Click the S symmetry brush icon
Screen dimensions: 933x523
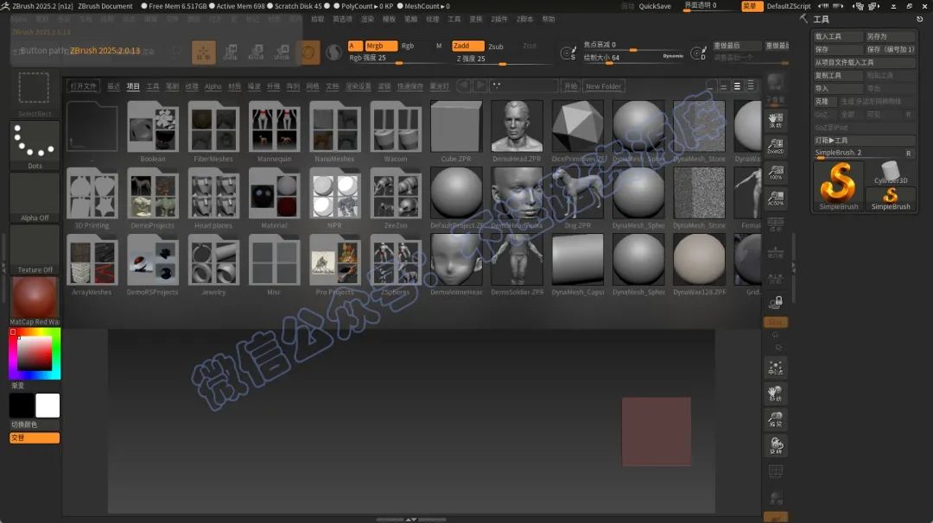[568, 54]
